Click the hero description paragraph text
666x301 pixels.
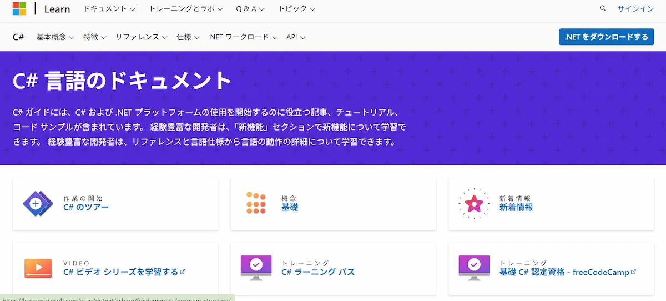tap(209, 127)
